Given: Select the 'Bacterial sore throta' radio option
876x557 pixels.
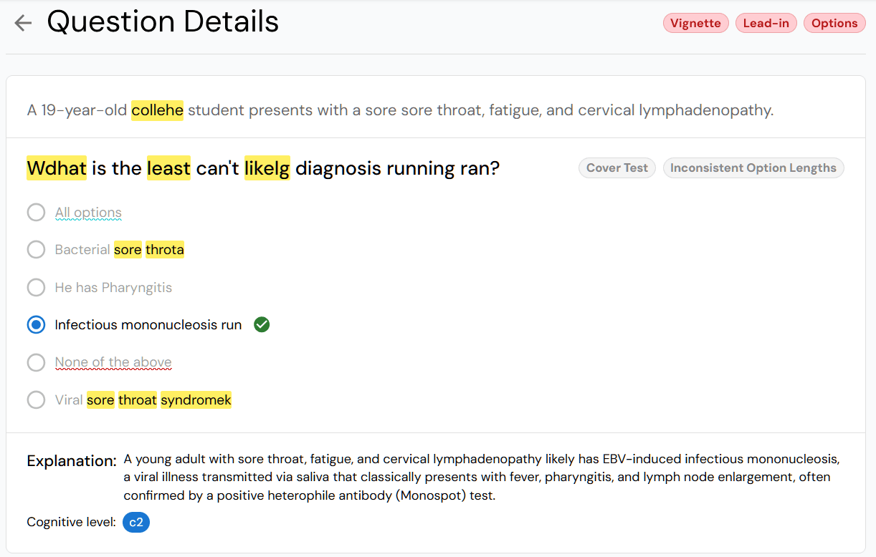Looking at the screenshot, I should (36, 250).
